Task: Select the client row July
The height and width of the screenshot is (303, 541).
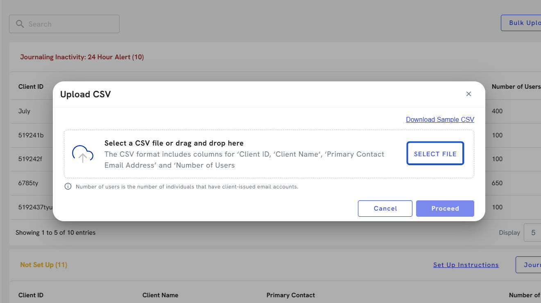Action: coord(25,111)
